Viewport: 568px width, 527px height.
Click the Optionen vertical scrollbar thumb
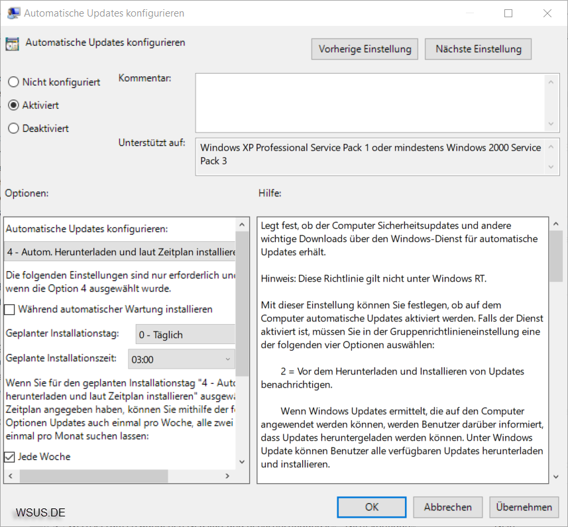pyautogui.click(x=242, y=304)
